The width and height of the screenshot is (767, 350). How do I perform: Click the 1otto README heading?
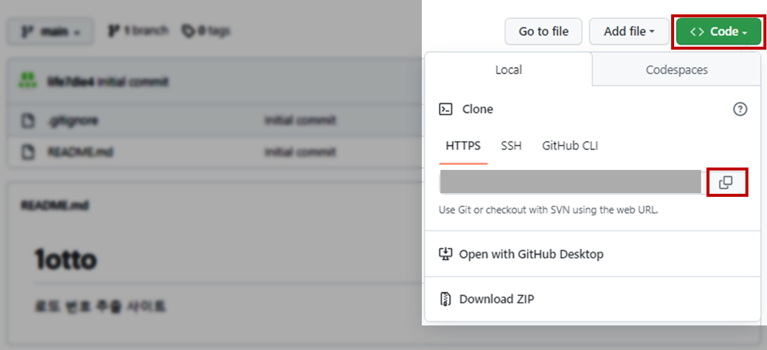pos(65,260)
